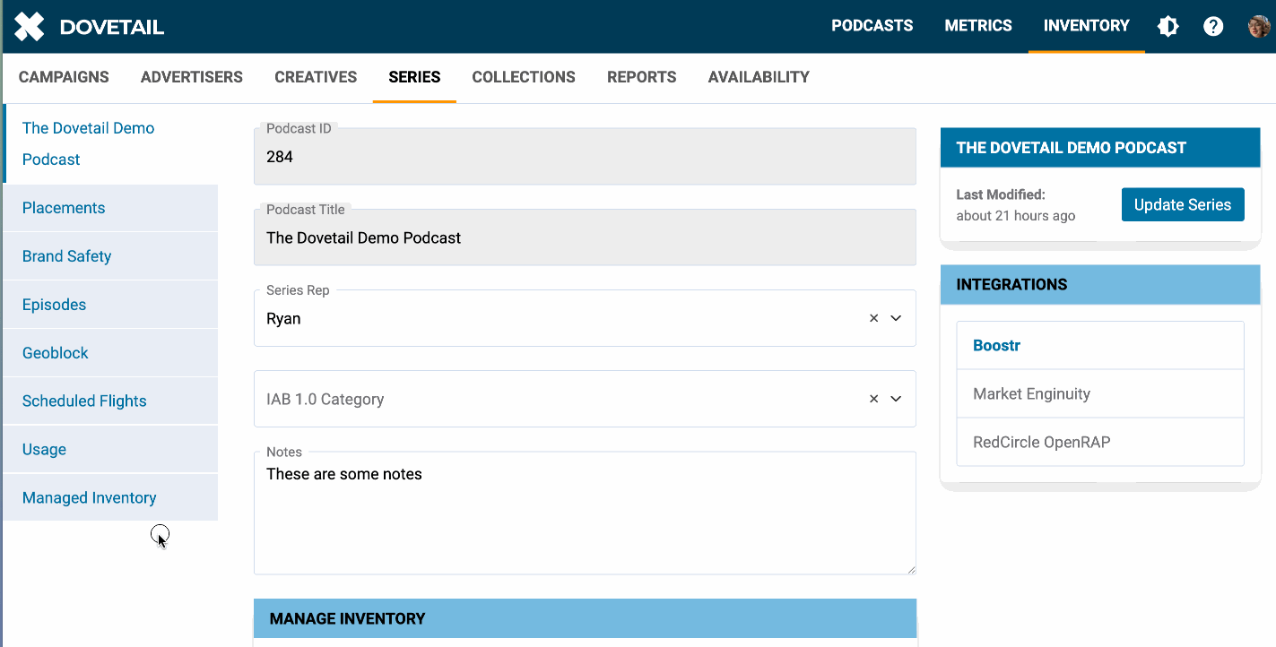1276x647 pixels.
Task: Click the Update Series button
Action: [x=1183, y=204]
